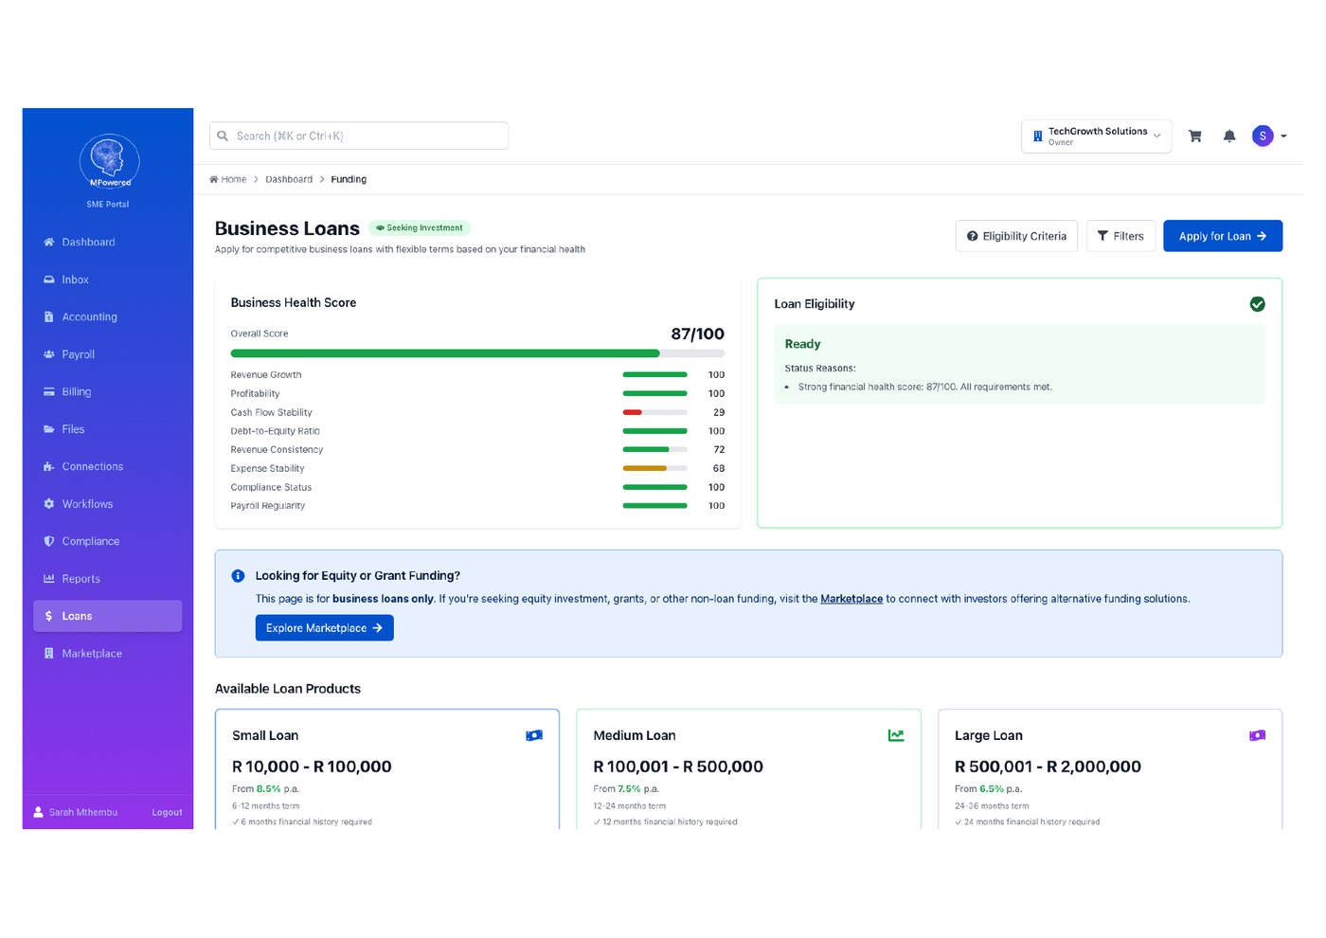Click the Loan Eligibility green checkmark badge

[x=1258, y=304]
